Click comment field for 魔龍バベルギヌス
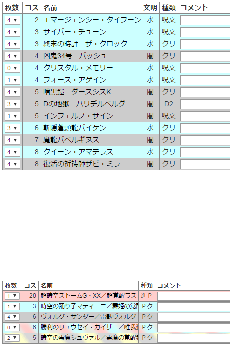 205,141
